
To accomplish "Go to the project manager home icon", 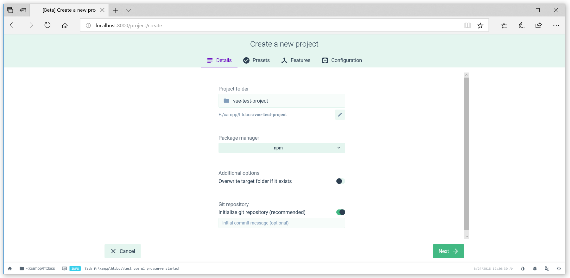I will coord(10,269).
